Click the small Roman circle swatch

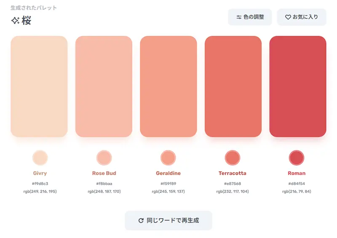coord(297,158)
